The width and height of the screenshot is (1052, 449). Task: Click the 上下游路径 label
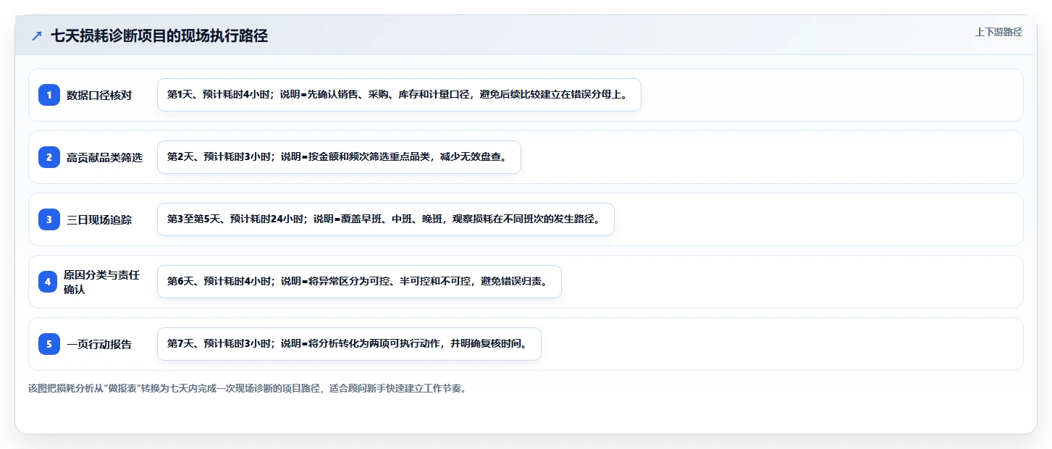998,32
